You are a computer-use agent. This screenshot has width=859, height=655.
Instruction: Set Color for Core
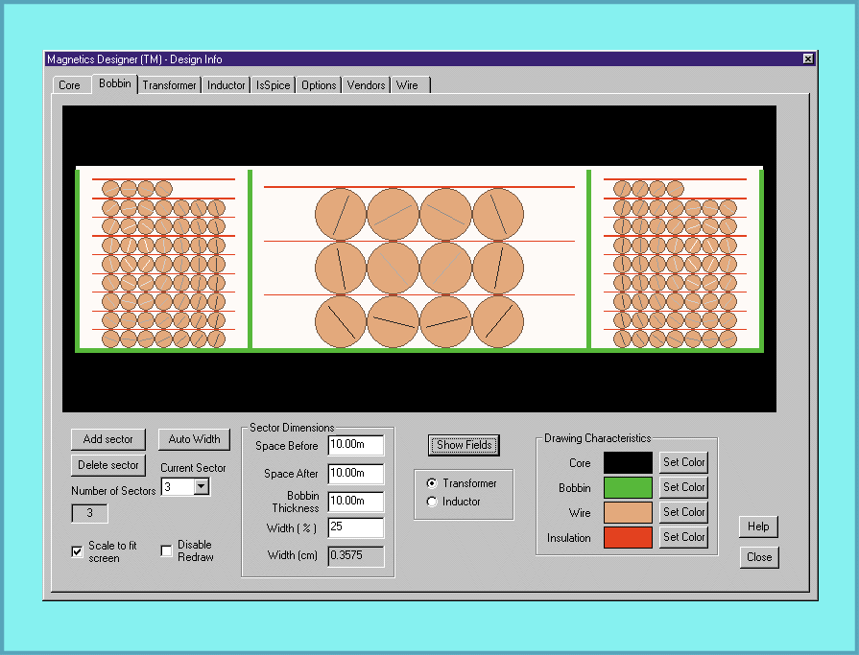pos(683,462)
